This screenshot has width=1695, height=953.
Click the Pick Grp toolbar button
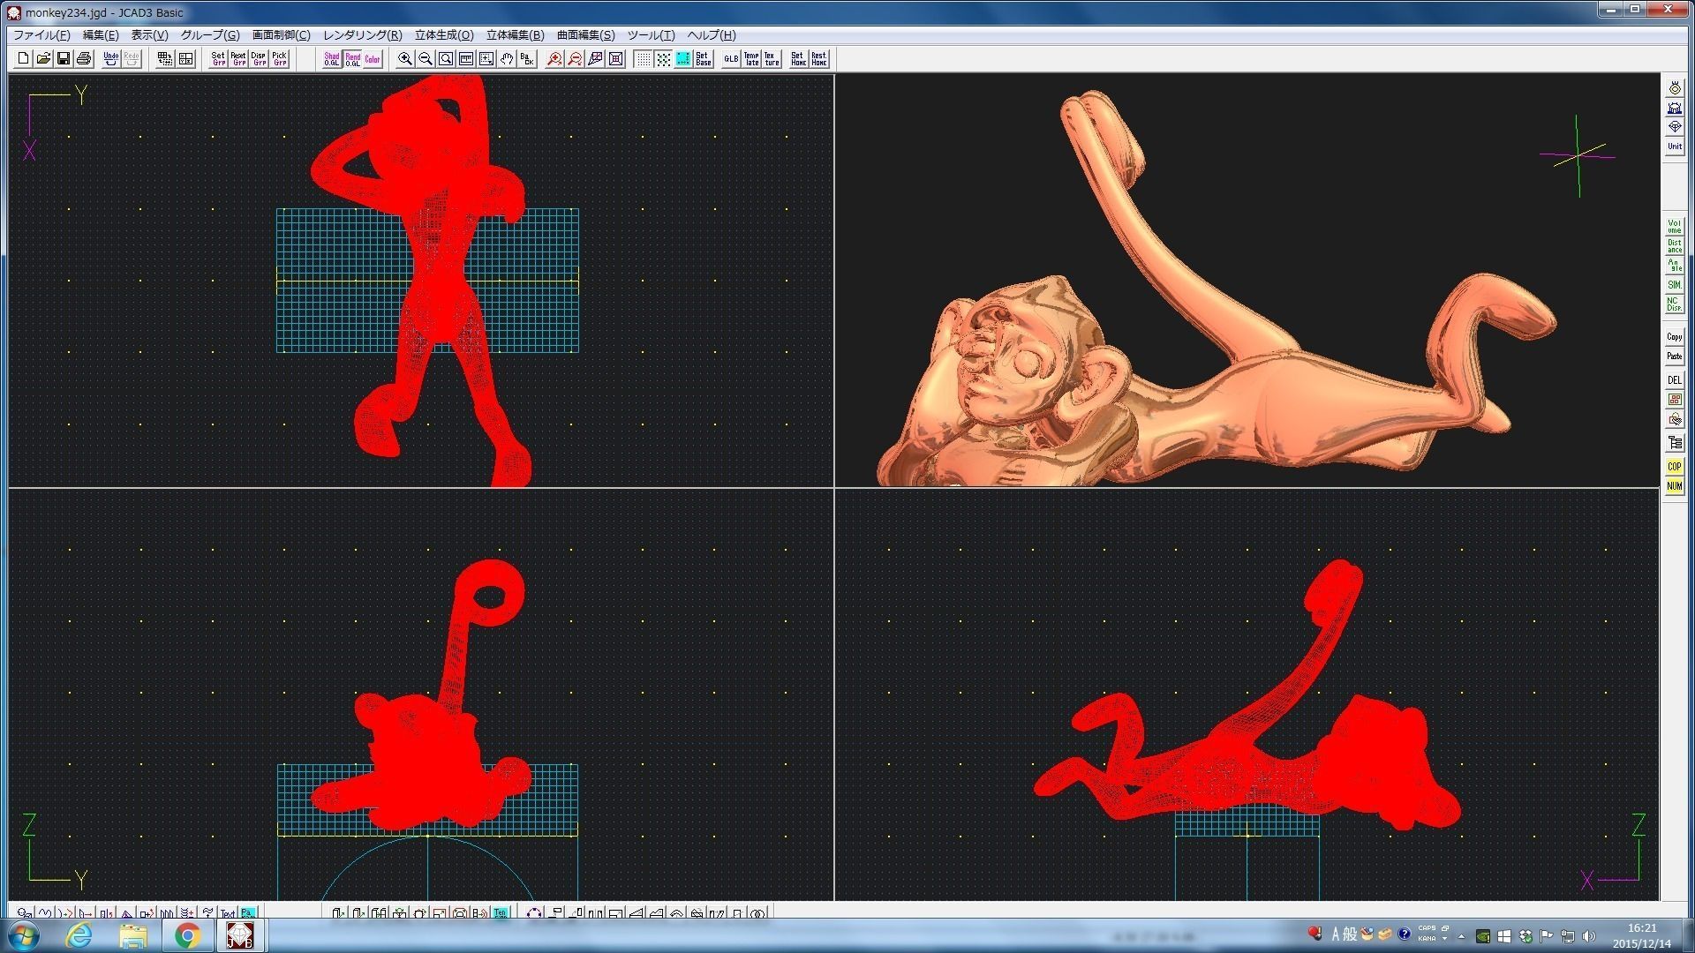pyautogui.click(x=279, y=59)
